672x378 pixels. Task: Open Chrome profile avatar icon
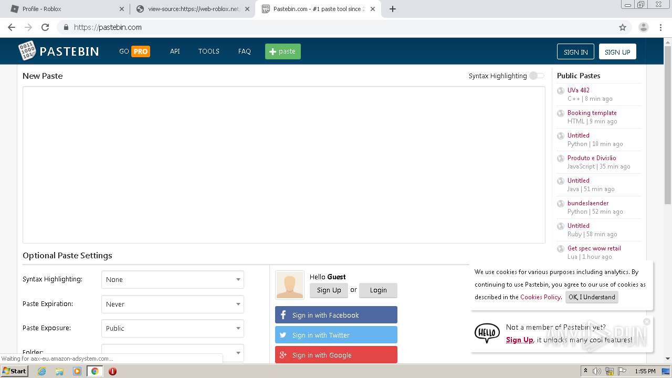[x=643, y=27]
